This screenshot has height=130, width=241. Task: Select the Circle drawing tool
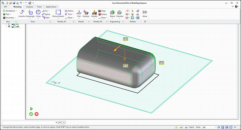tap(38, 14)
